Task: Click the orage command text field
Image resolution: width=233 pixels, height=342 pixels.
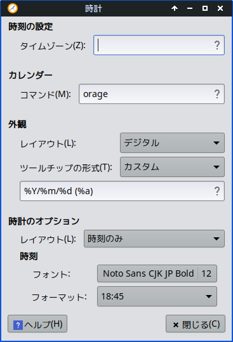Action: [x=152, y=94]
